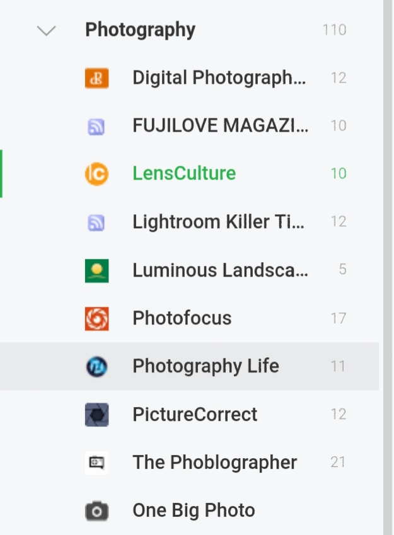Click the PictureCorrect shutter icon

coord(96,415)
